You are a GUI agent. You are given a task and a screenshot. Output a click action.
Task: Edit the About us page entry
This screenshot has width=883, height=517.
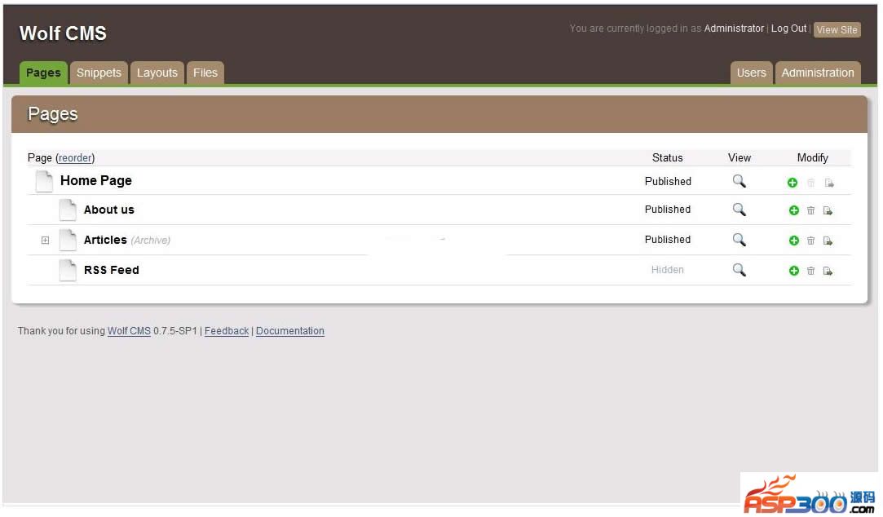pyautogui.click(x=108, y=210)
